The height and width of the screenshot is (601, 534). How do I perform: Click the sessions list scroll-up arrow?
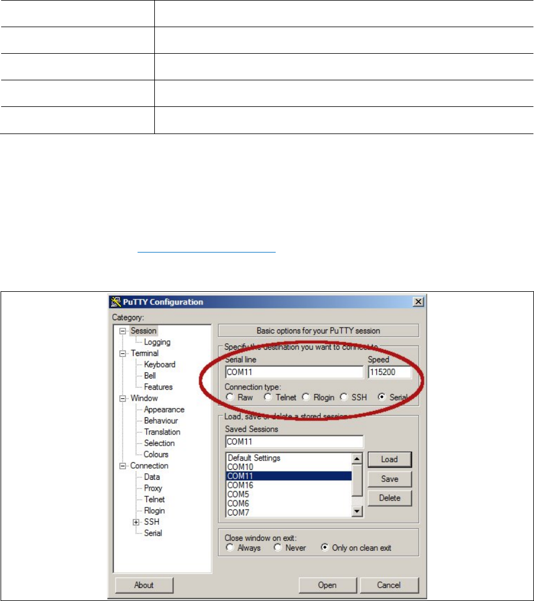357,458
